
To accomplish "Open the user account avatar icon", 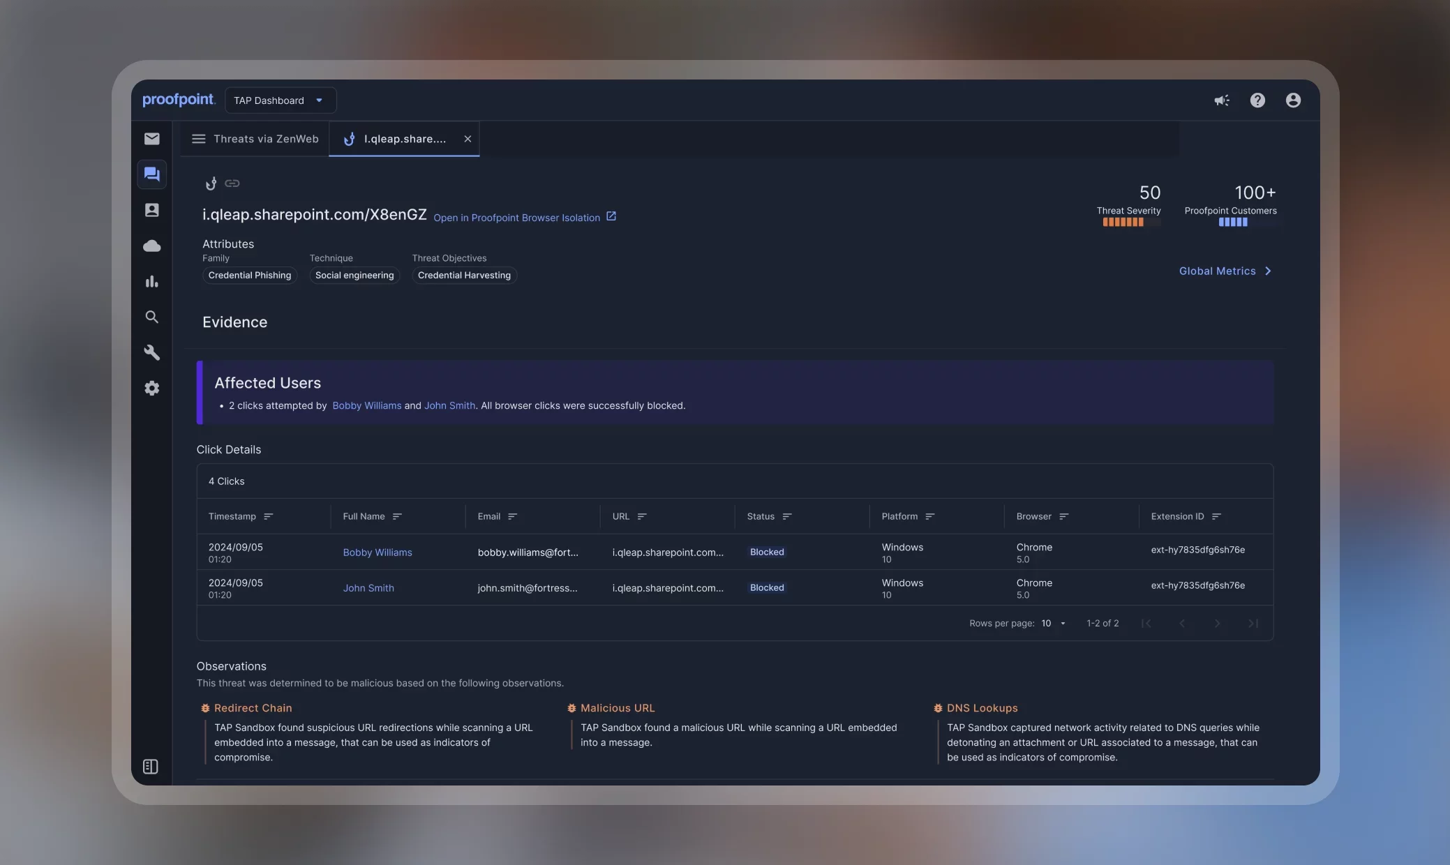I will (x=1293, y=100).
